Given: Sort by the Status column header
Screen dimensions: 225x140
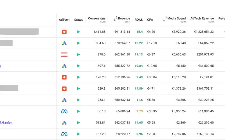Looking at the screenshot, I should click(x=78, y=20).
